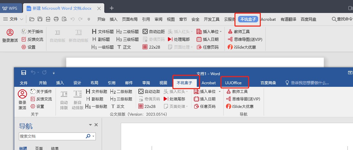Image resolution: width=353 pixels, height=150 pixels.
Task: Undo icon in WPS quick toolbar
Action: (x=72, y=19)
